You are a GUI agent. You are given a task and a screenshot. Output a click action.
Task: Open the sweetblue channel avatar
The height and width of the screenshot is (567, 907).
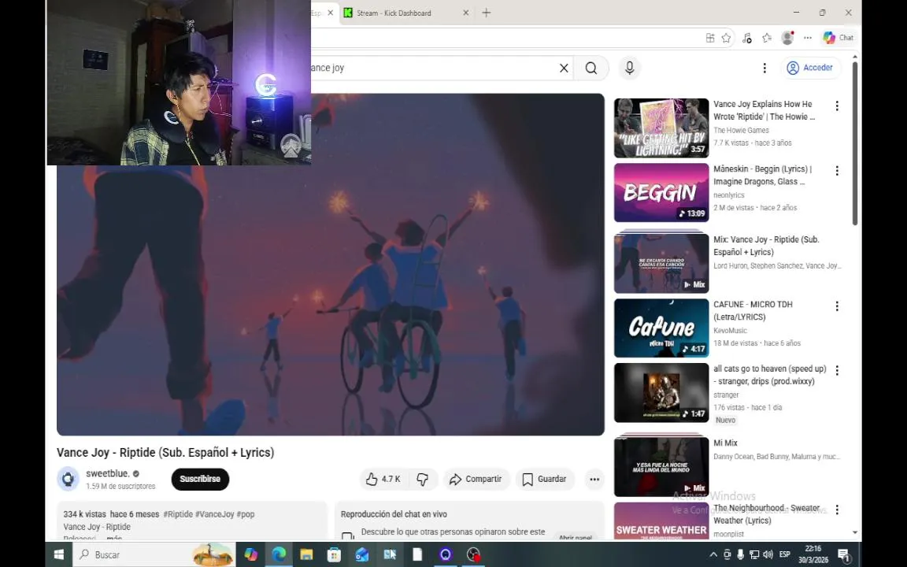pos(68,479)
